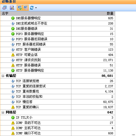136x136 pixels.
Task: Select the POP3 服务器慢响应 row text
Action: [30, 34]
